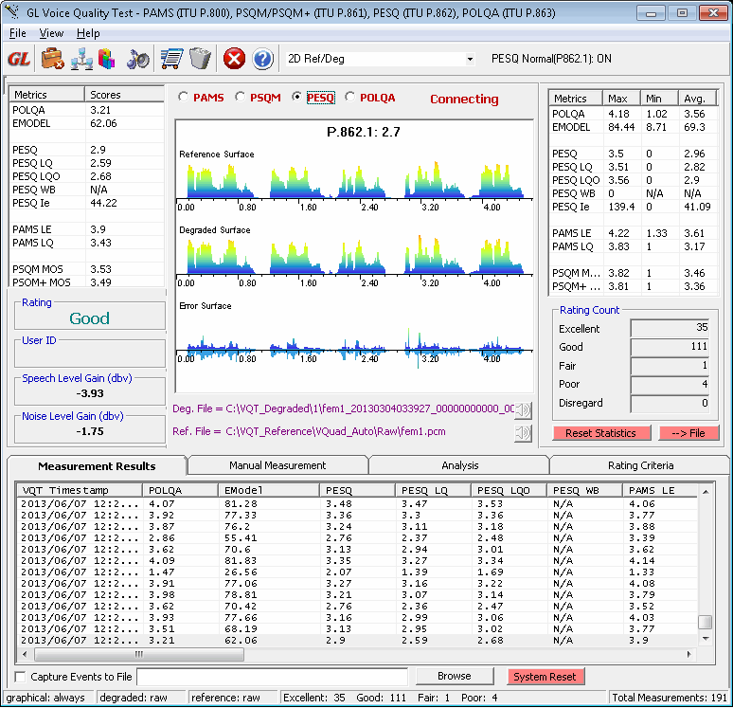The image size is (733, 708).
Task: Click the Reset Statistics button
Action: [601, 433]
